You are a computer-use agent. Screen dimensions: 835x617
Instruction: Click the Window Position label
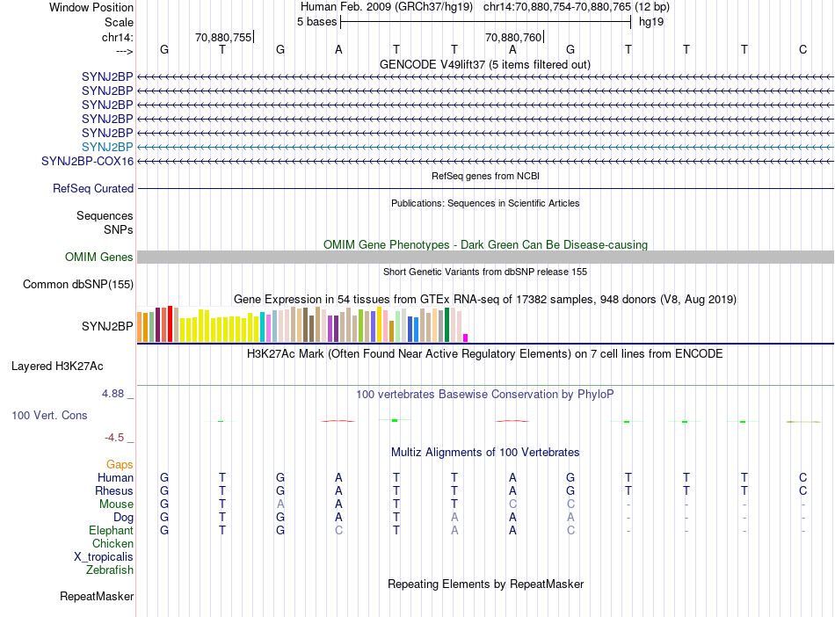click(x=91, y=7)
